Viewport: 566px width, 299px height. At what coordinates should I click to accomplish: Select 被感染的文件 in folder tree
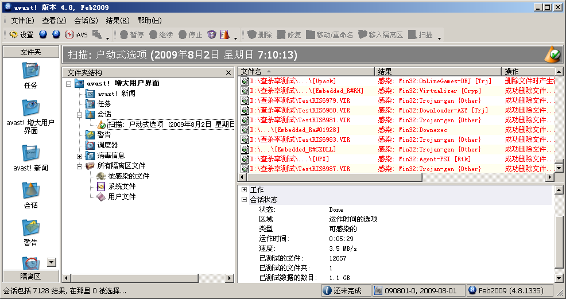pos(129,176)
